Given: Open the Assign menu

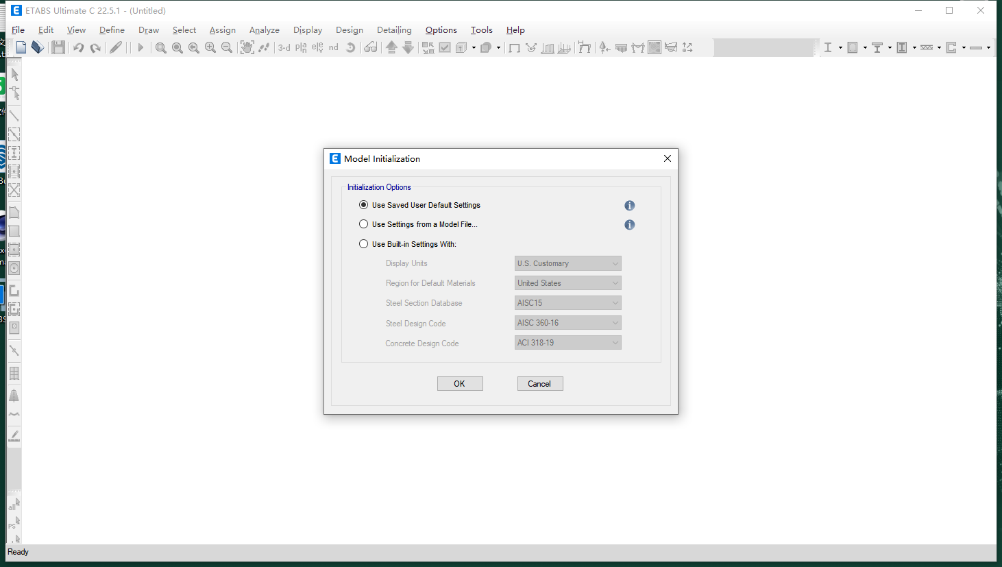Looking at the screenshot, I should click(x=222, y=30).
